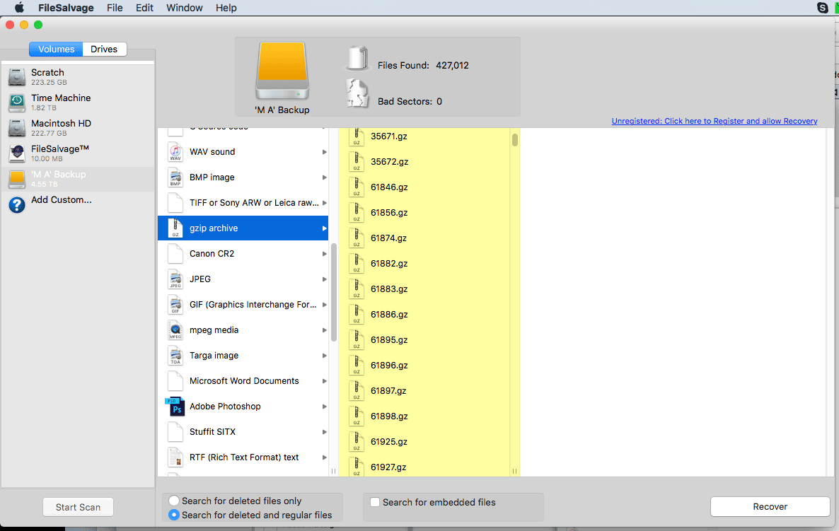Select the file 35672.gz
The width and height of the screenshot is (839, 531).
390,162
